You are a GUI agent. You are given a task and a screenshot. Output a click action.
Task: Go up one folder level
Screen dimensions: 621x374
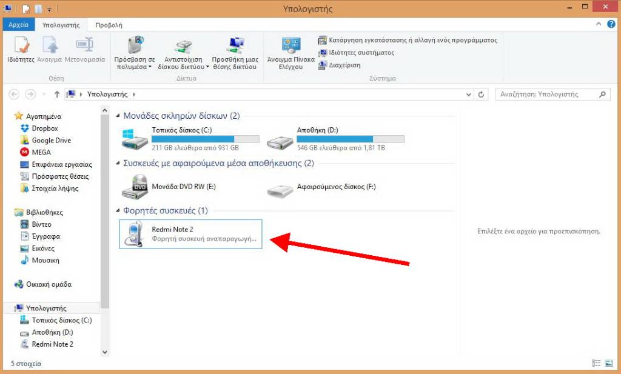[56, 94]
